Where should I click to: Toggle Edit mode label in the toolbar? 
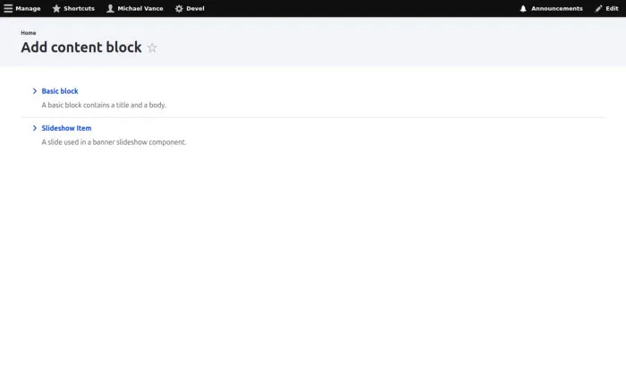[612, 8]
